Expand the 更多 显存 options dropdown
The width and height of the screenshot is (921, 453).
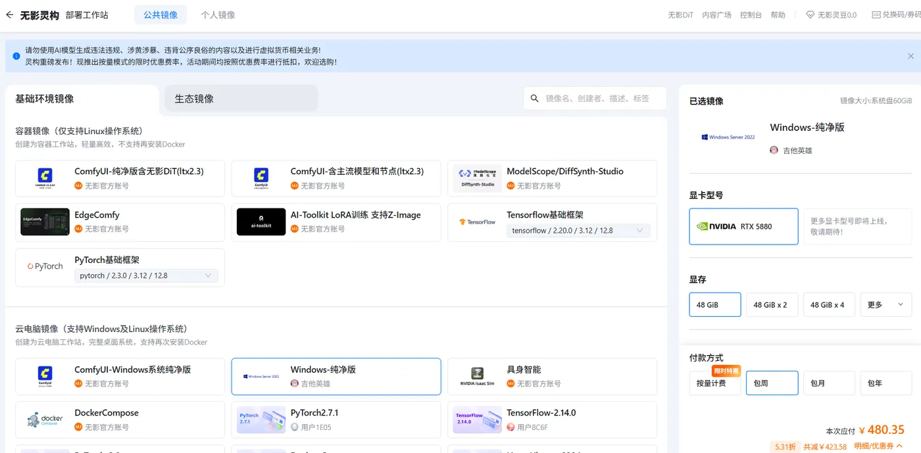[885, 304]
